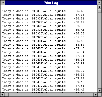Click the log line dated 910415

coord(43,78)
